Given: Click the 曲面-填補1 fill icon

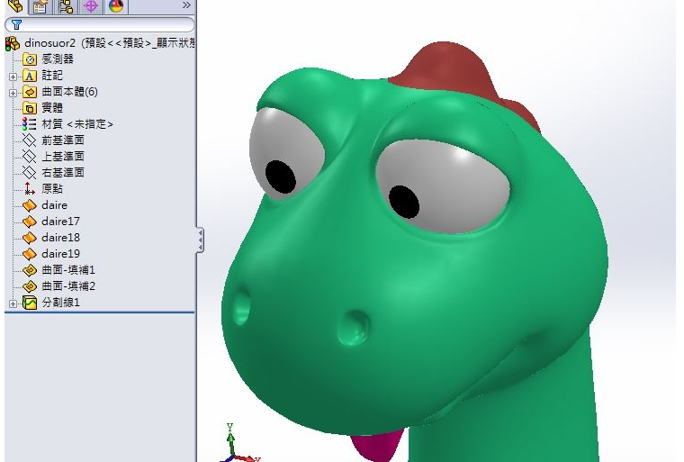Looking at the screenshot, I should pyautogui.click(x=29, y=270).
